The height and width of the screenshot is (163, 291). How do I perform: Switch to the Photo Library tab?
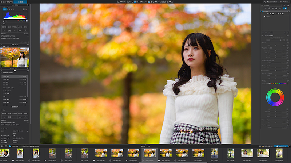[7, 2]
